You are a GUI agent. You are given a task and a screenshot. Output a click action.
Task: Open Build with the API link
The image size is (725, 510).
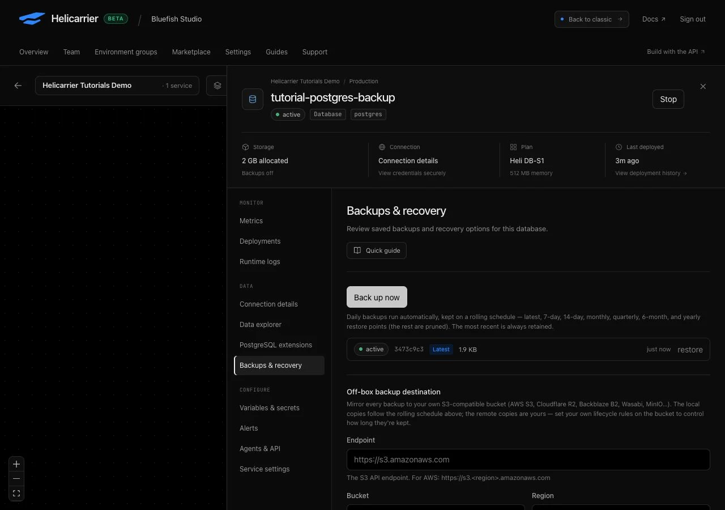click(676, 52)
